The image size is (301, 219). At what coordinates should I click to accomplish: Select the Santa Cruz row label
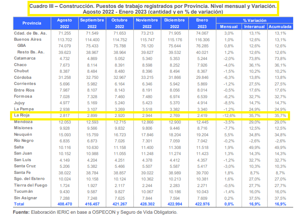pos(25,166)
